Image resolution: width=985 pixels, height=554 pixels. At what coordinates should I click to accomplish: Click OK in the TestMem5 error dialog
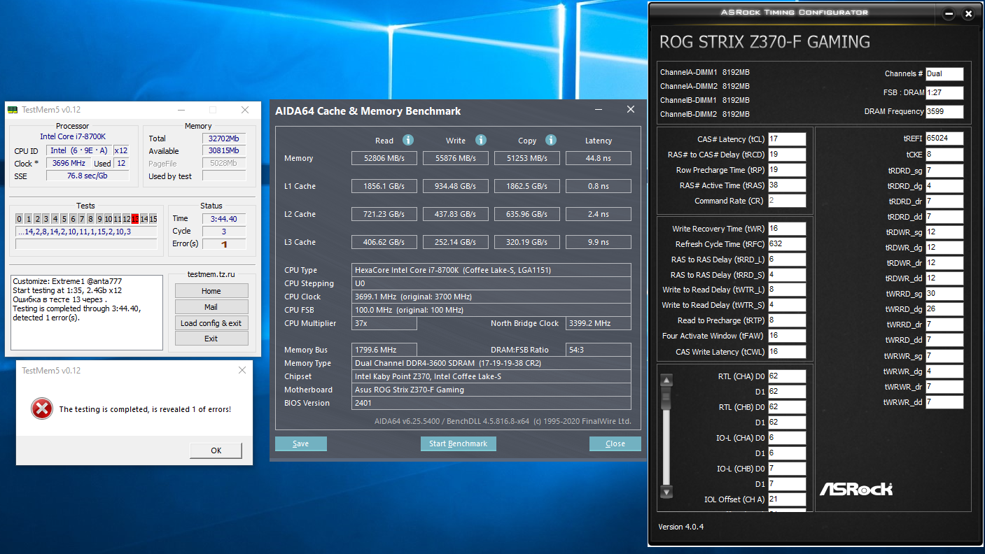(216, 450)
